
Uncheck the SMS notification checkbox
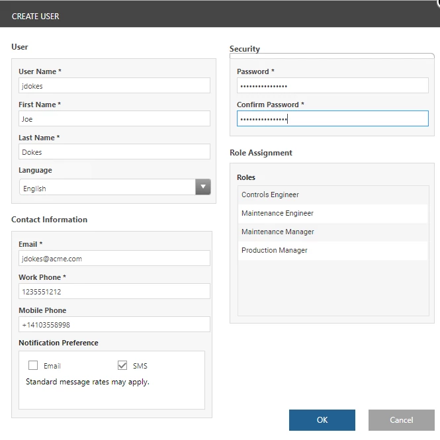[122, 365]
